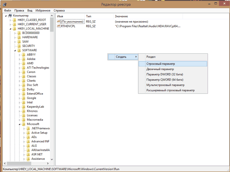This screenshot has height=172, width=230.
Task: Click the Registry Editor app icon in title bar
Action: click(5, 4)
